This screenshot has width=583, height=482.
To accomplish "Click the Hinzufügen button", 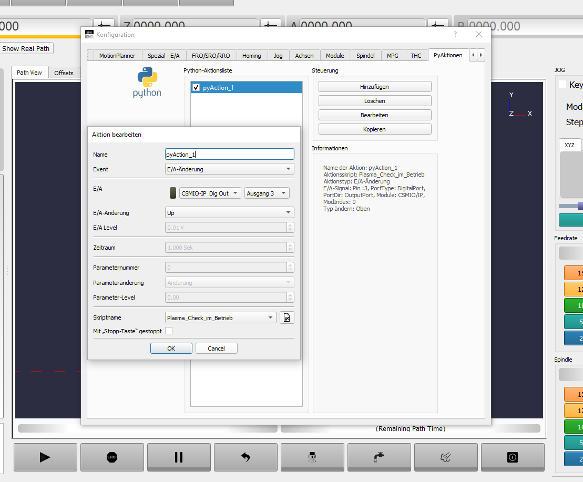I will point(375,87).
